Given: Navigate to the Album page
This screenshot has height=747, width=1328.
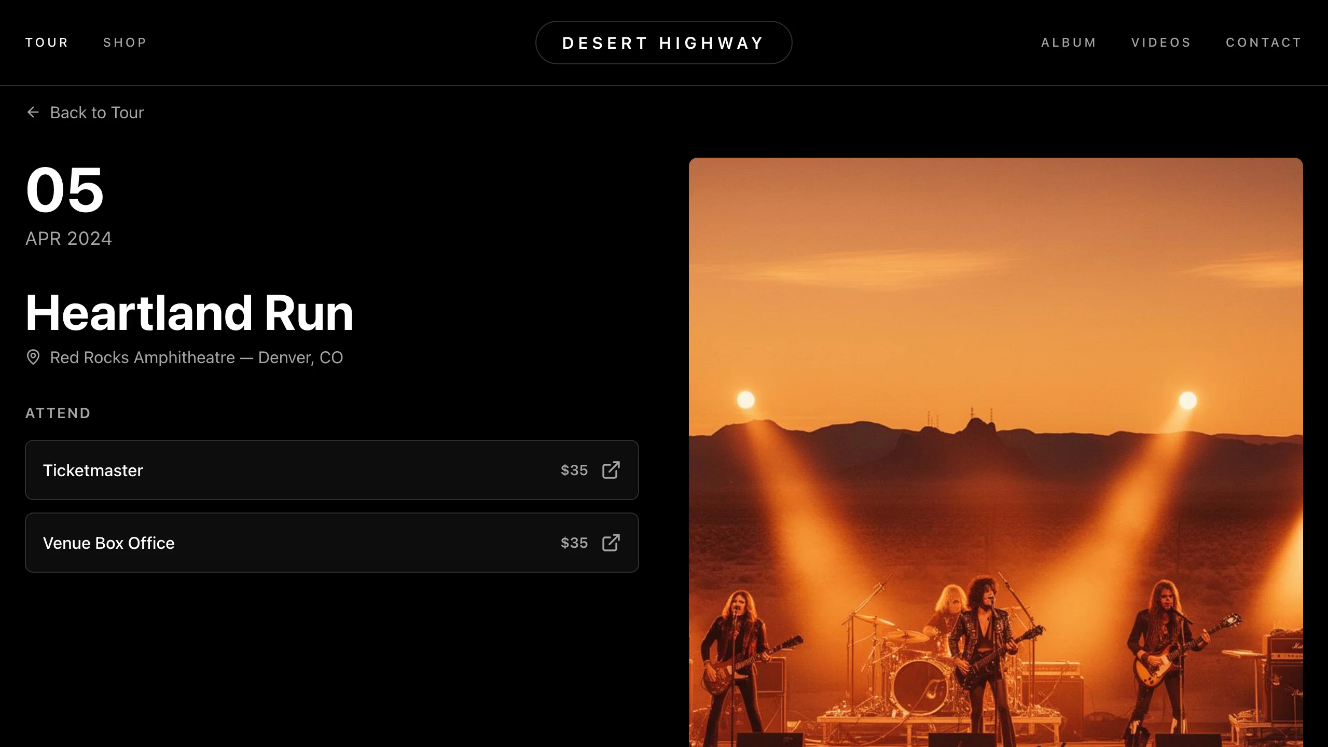Looking at the screenshot, I should (x=1069, y=43).
